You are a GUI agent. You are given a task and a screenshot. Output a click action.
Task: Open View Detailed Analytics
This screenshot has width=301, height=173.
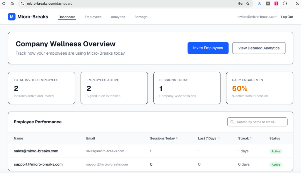(x=259, y=48)
